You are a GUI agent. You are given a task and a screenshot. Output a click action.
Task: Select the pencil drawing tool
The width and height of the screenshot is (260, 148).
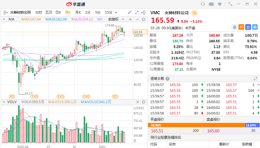point(130,12)
